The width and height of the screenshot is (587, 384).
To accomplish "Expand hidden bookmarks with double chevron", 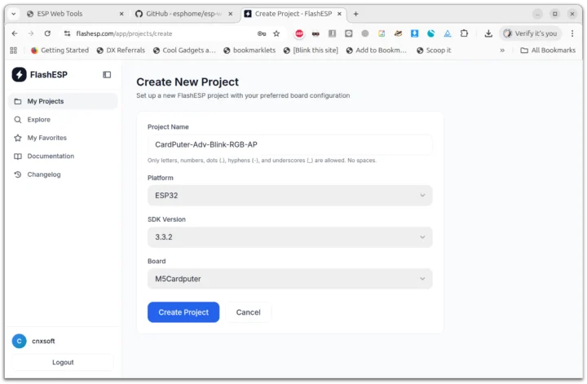I will (x=502, y=51).
